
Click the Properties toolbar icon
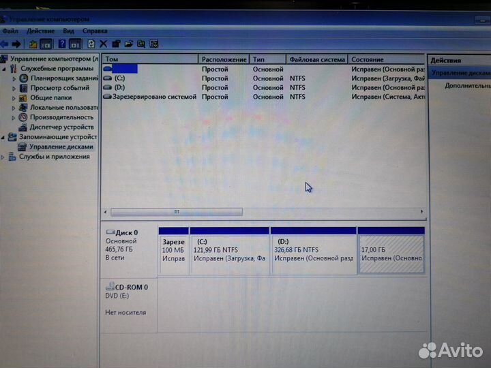coord(116,44)
